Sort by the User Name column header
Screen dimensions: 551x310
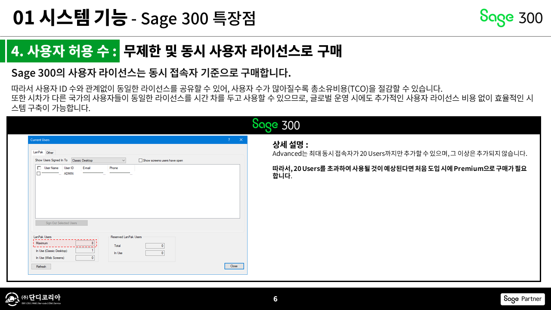51,168
